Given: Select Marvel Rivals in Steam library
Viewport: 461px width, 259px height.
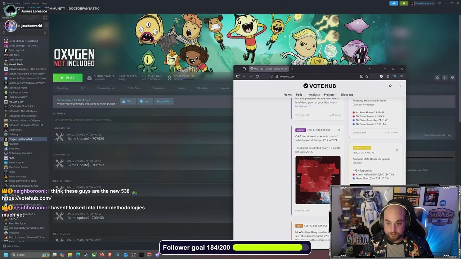Looking at the screenshot, I should (16, 64).
